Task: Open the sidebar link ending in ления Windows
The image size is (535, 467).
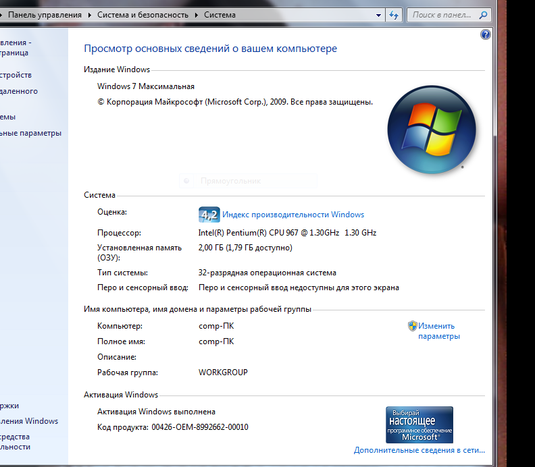Action: pyautogui.click(x=29, y=421)
